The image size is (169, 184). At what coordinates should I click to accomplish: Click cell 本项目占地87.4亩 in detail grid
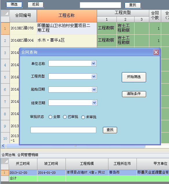coord(87,173)
